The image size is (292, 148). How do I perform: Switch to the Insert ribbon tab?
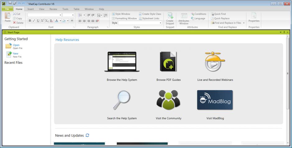click(x=30, y=9)
